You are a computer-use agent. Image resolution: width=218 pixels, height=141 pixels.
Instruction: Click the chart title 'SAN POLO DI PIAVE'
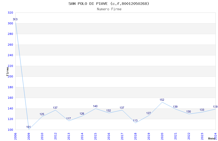click(88, 4)
